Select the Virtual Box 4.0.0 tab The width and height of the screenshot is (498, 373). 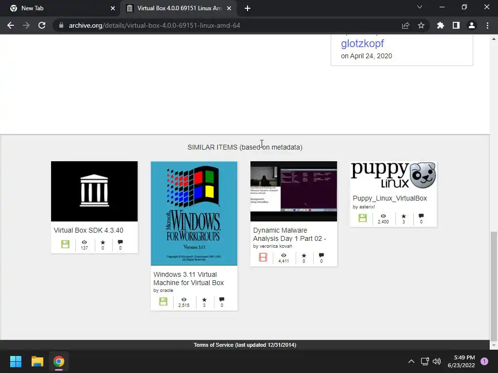179,8
